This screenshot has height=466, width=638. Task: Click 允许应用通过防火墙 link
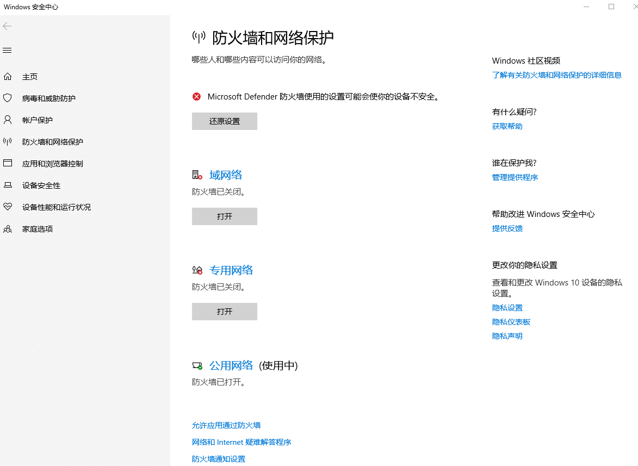coord(226,425)
